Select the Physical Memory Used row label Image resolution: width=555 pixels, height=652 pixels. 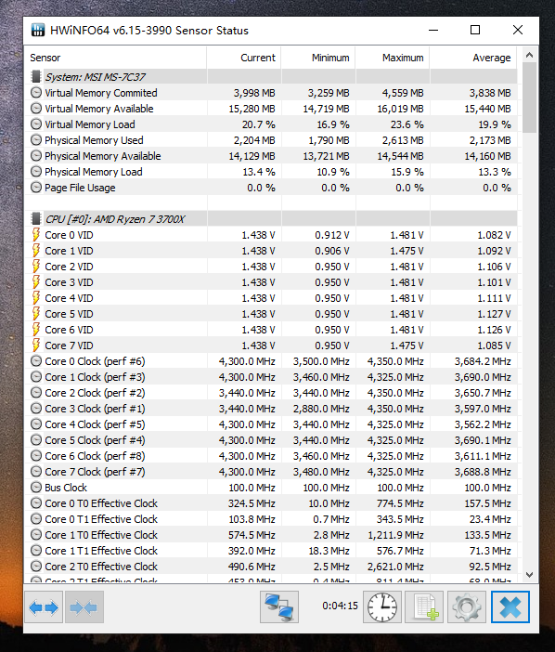coord(94,140)
